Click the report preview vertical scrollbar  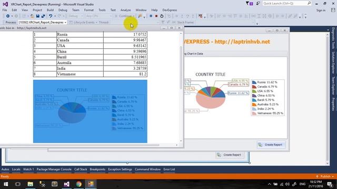pyautogui.click(x=181, y=68)
